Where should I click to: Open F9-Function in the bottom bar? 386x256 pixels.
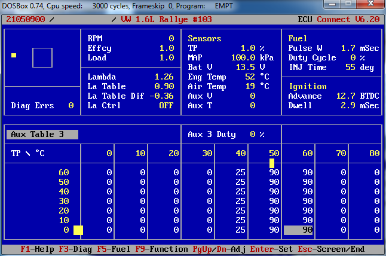(x=157, y=249)
